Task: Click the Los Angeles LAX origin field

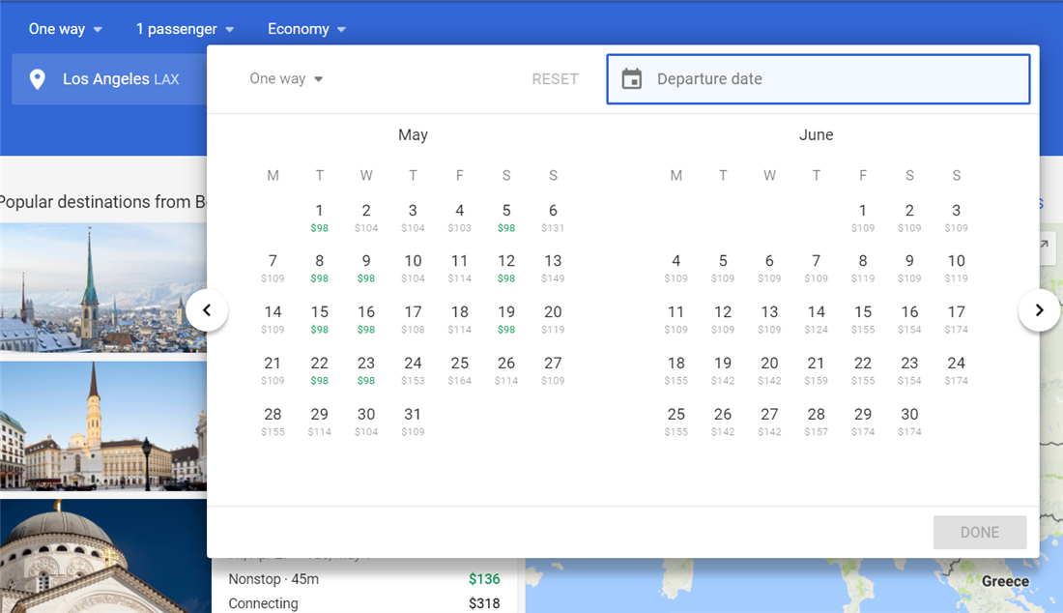Action: [x=116, y=79]
